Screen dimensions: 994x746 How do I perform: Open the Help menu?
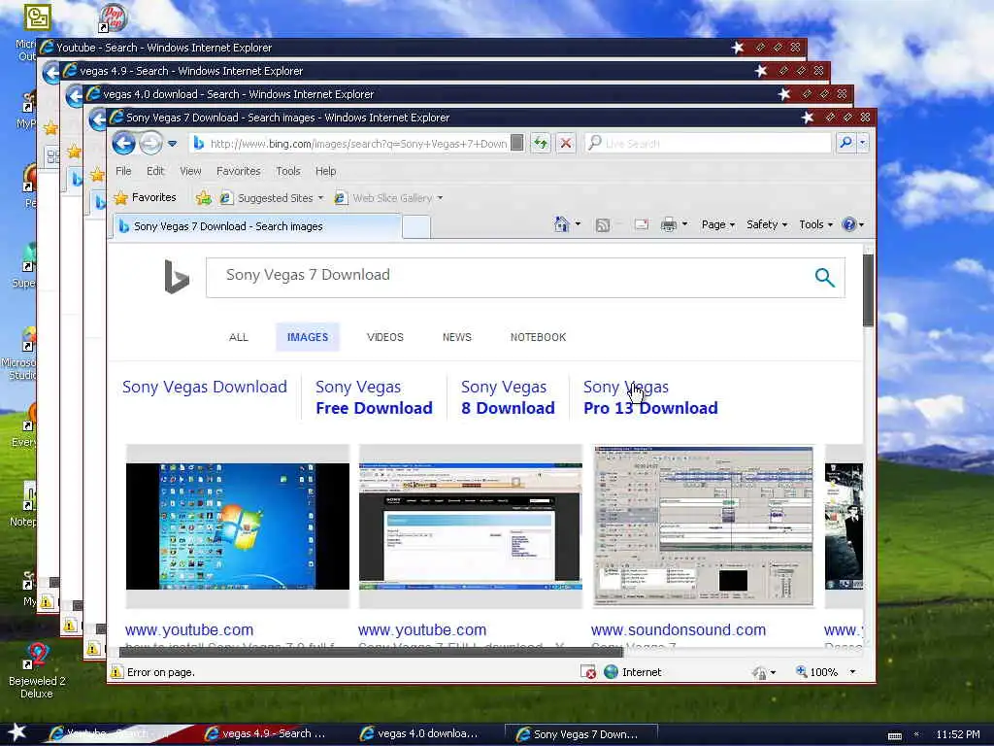click(x=326, y=171)
